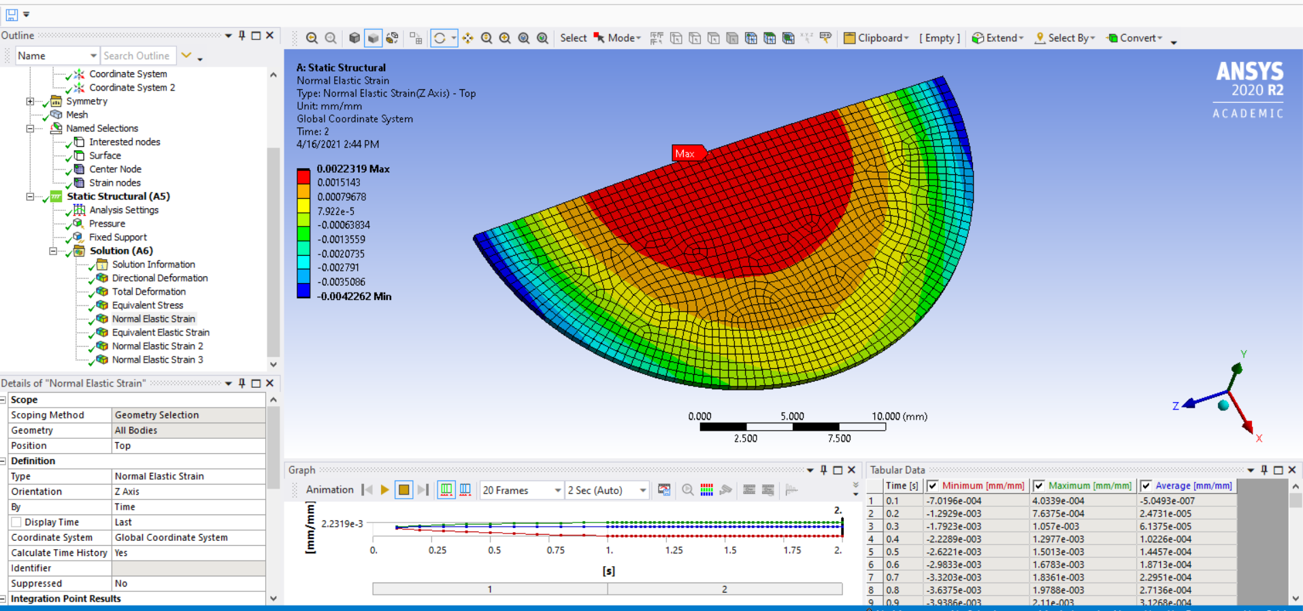
Task: Select the Pan tool icon
Action: [468, 38]
